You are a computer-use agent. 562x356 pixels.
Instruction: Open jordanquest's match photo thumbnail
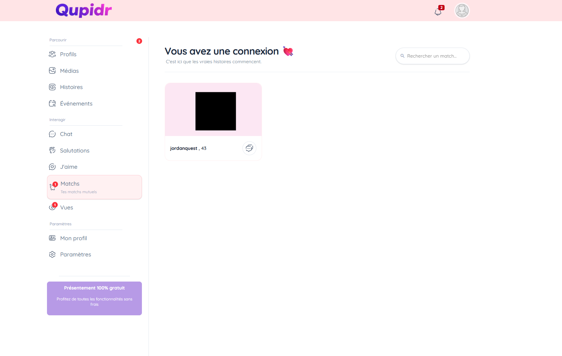click(x=215, y=111)
